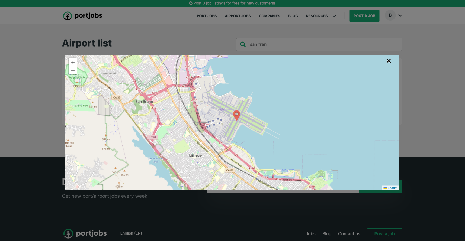The width and height of the screenshot is (465, 241).
Task: Expand the user account dropdown arrow
Action: 400,15
